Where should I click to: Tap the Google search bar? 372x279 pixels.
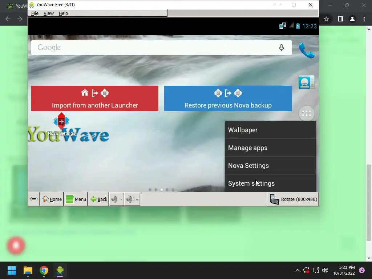point(161,48)
